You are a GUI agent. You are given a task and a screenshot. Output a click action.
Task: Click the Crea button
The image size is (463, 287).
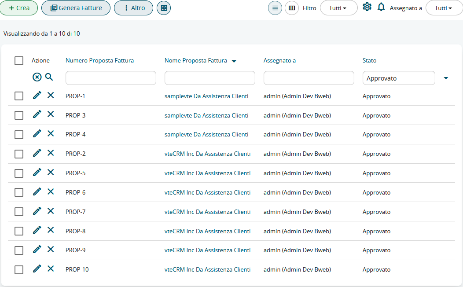pos(19,8)
